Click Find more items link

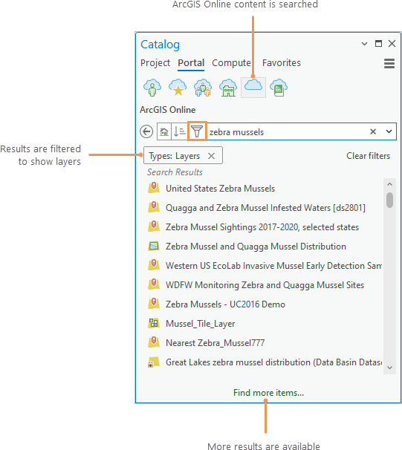[268, 393]
